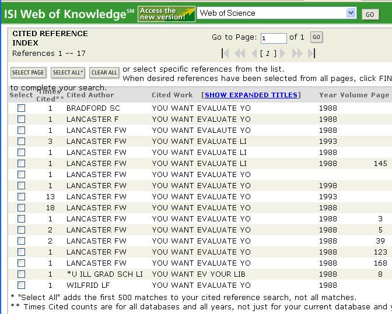Click the page value 168

(380, 263)
